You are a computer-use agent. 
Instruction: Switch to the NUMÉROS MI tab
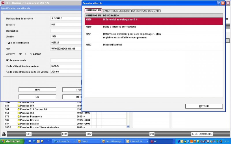tap(93, 10)
